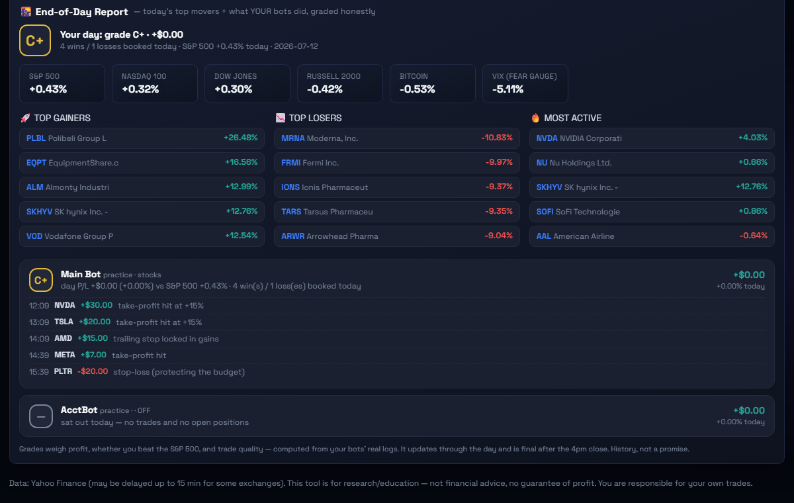Click the +$30.00 NVDA gain amount
This screenshot has height=503, width=794.
tap(97, 306)
